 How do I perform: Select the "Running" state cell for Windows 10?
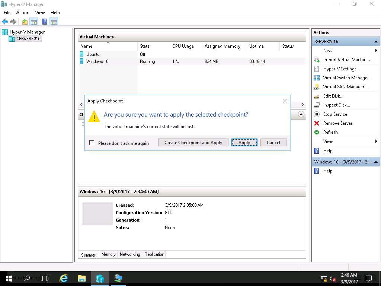tap(147, 61)
